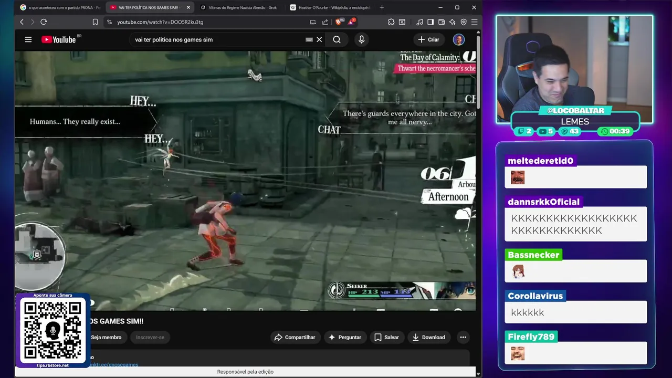The height and width of the screenshot is (378, 672).
Task: Click the YouTube search magnifier button
Action: point(337,39)
